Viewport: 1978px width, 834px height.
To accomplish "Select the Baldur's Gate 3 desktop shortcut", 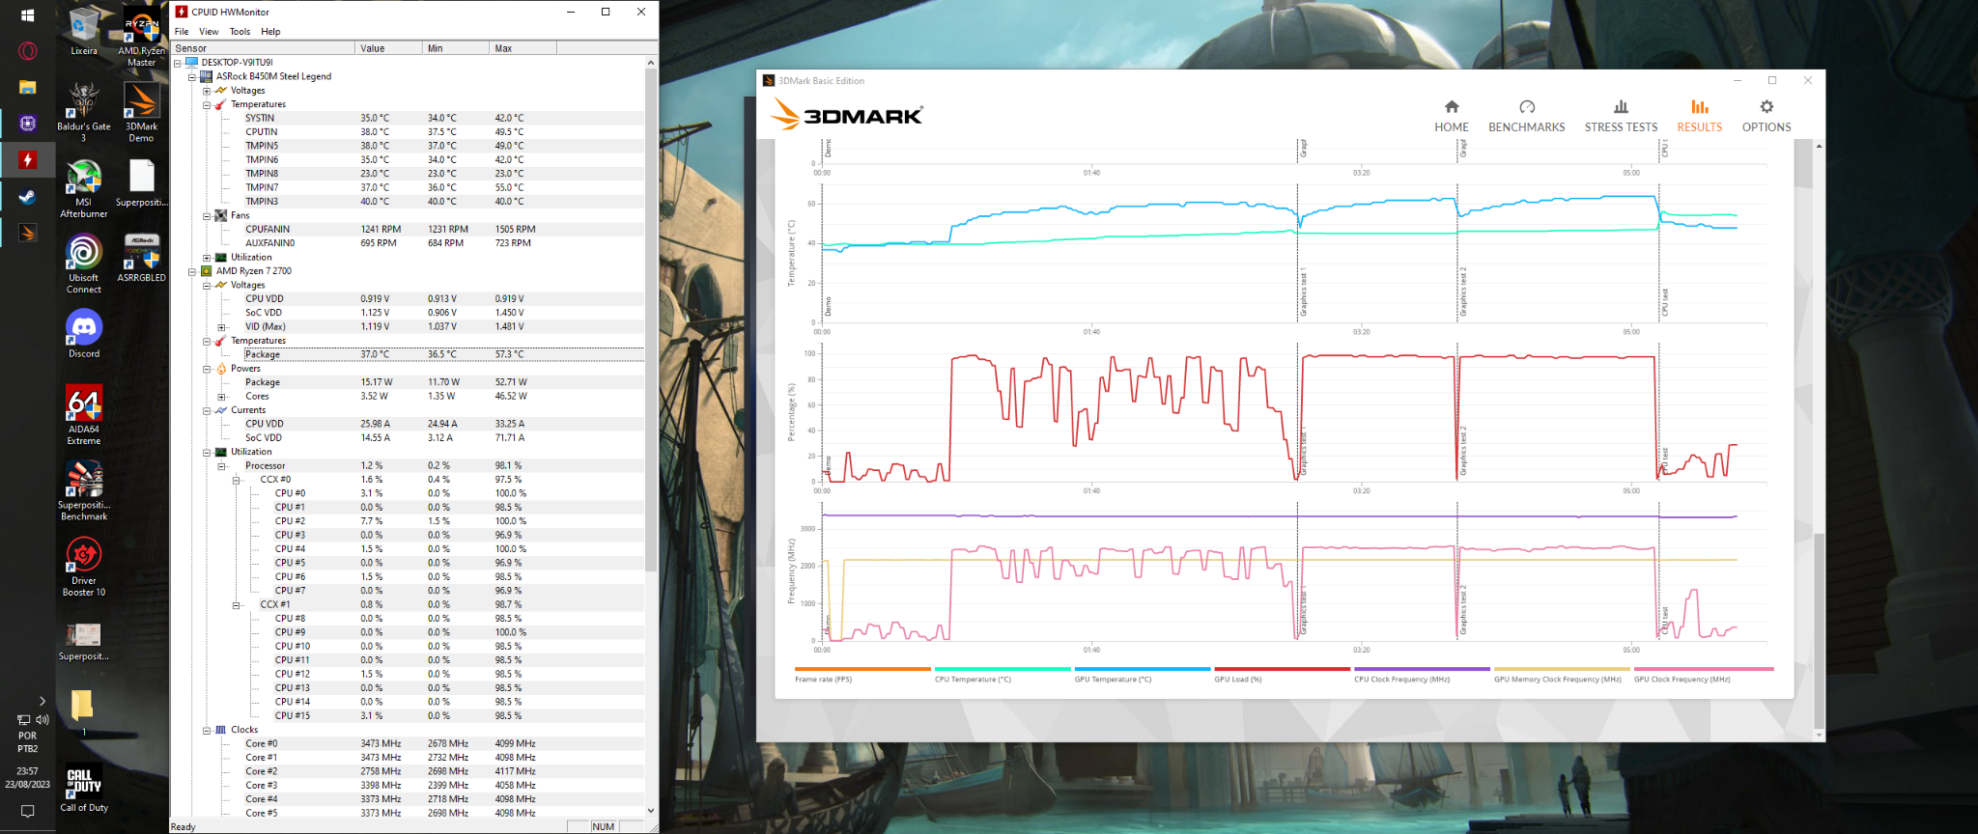I will pyautogui.click(x=84, y=112).
